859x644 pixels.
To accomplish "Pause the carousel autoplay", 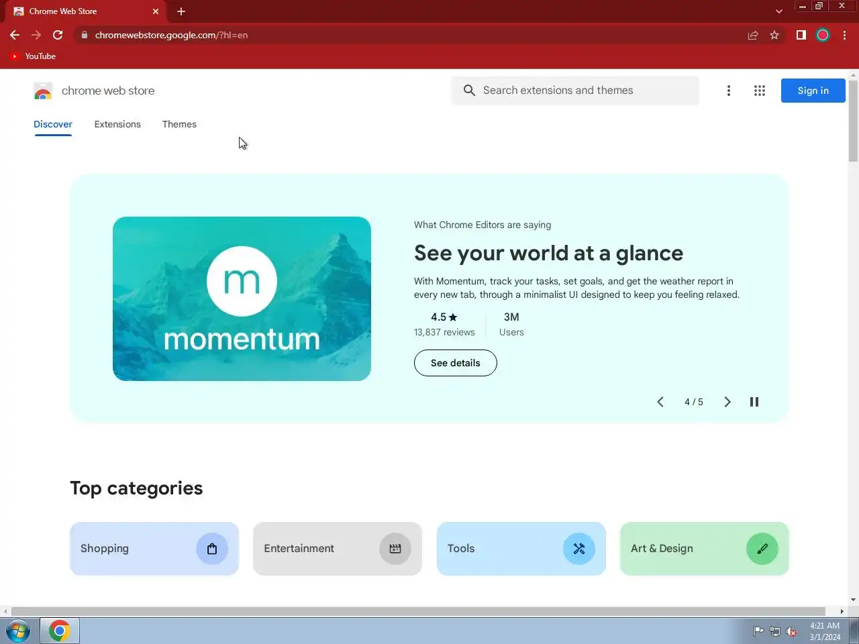I will tap(754, 402).
